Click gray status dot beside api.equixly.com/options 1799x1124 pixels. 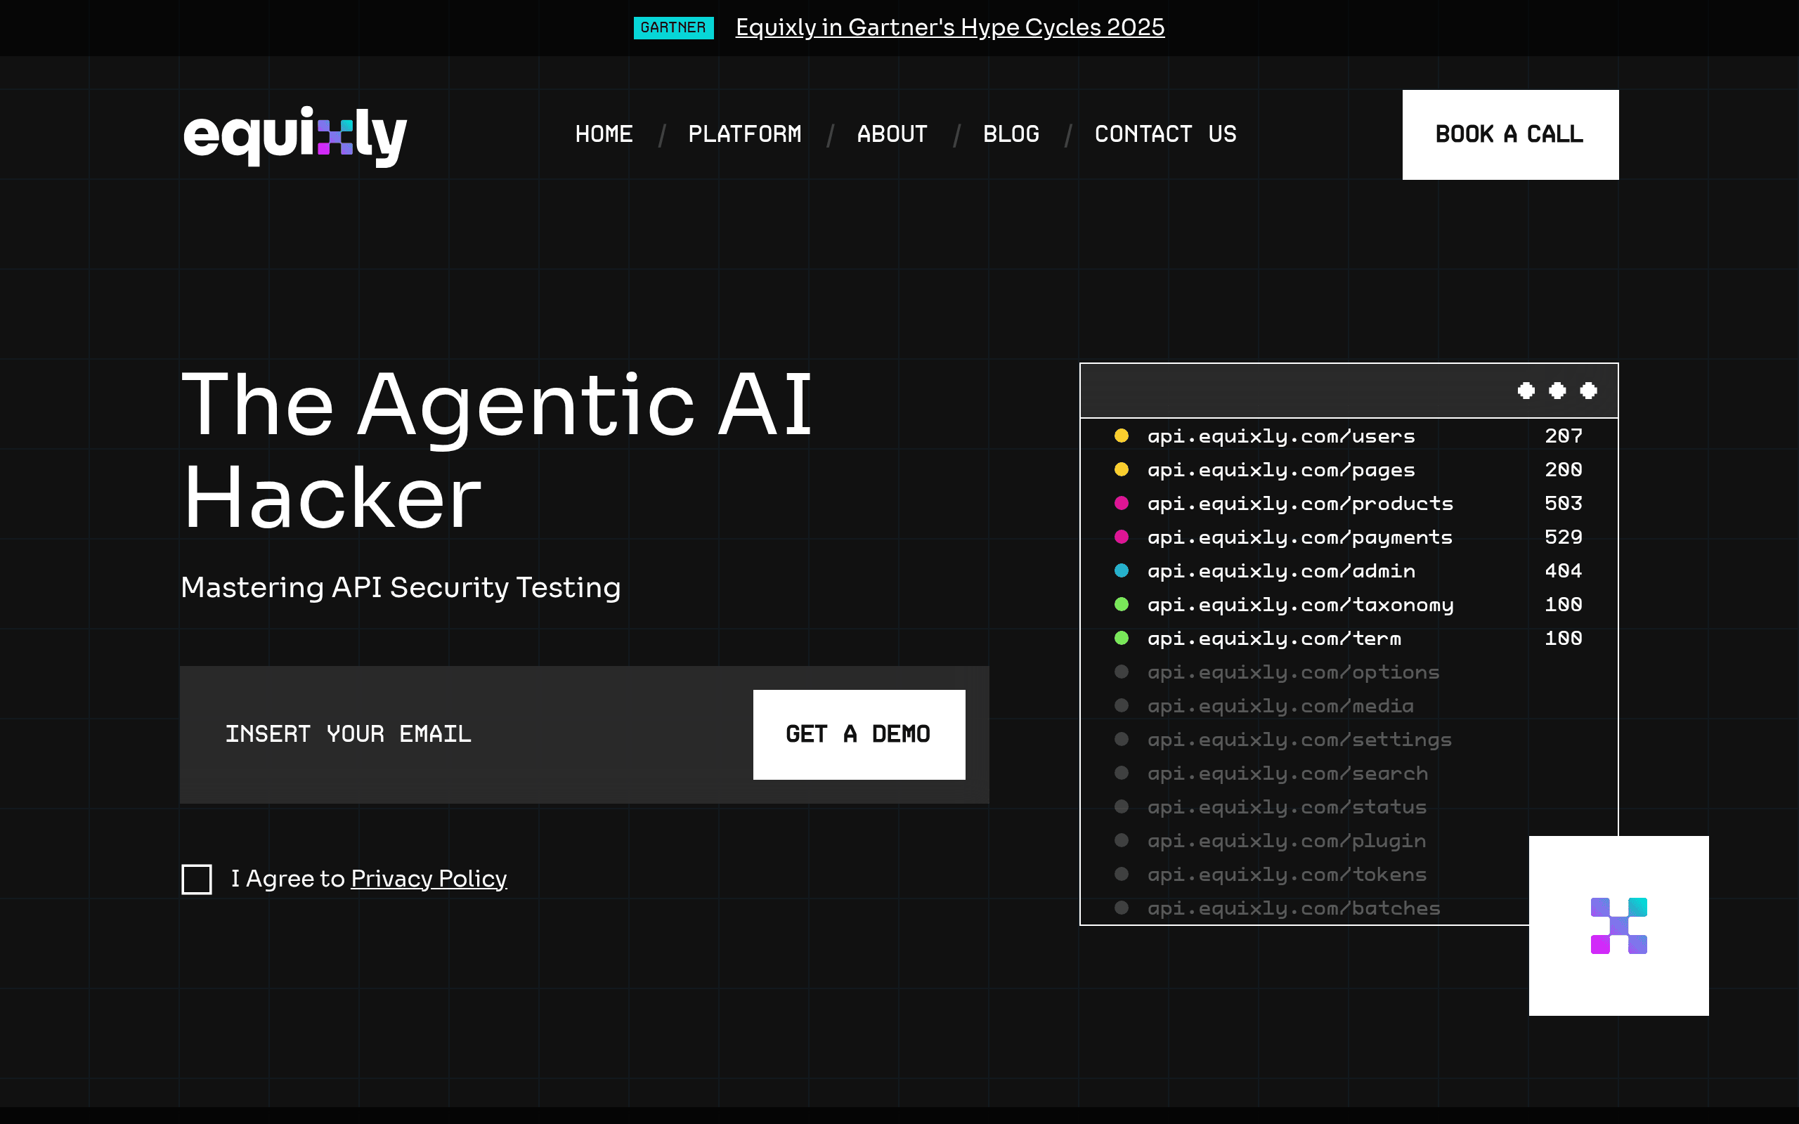(1121, 672)
